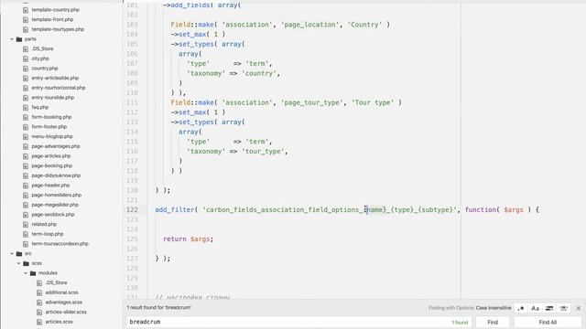This screenshot has height=329, width=586.
Task: Close the find panel with the X
Action: point(578,308)
